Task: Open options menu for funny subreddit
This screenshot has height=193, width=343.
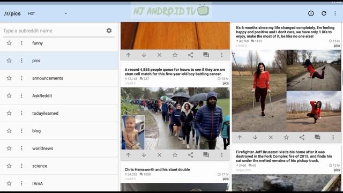Action: point(21,43)
